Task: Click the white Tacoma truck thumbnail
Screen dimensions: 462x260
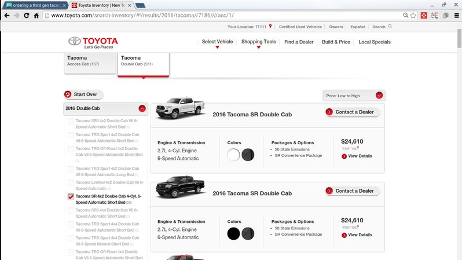Action: [180, 108]
